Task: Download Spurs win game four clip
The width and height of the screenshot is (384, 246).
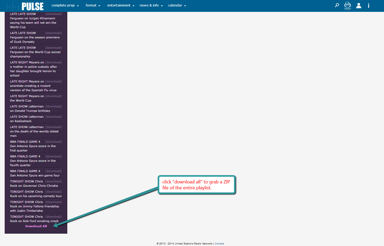Action: 54,171
